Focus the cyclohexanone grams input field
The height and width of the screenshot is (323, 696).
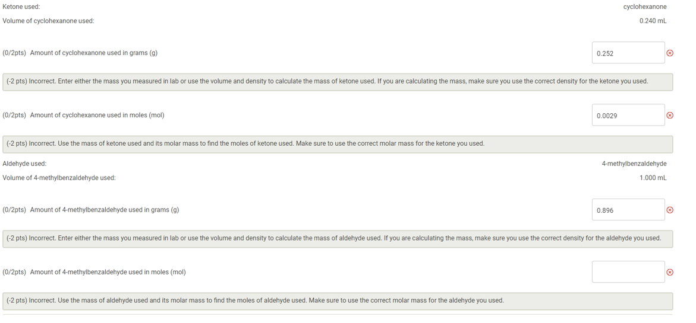628,53
